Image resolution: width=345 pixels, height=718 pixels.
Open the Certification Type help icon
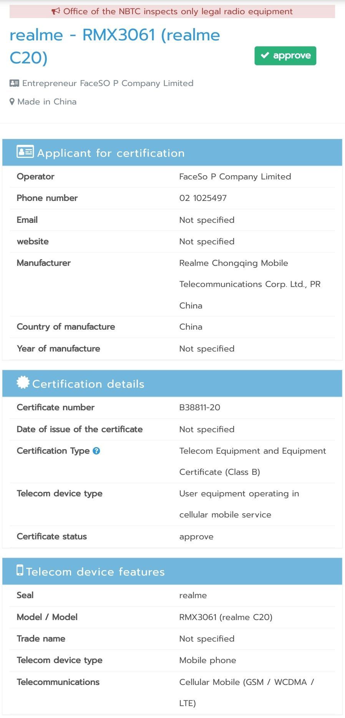click(x=96, y=451)
